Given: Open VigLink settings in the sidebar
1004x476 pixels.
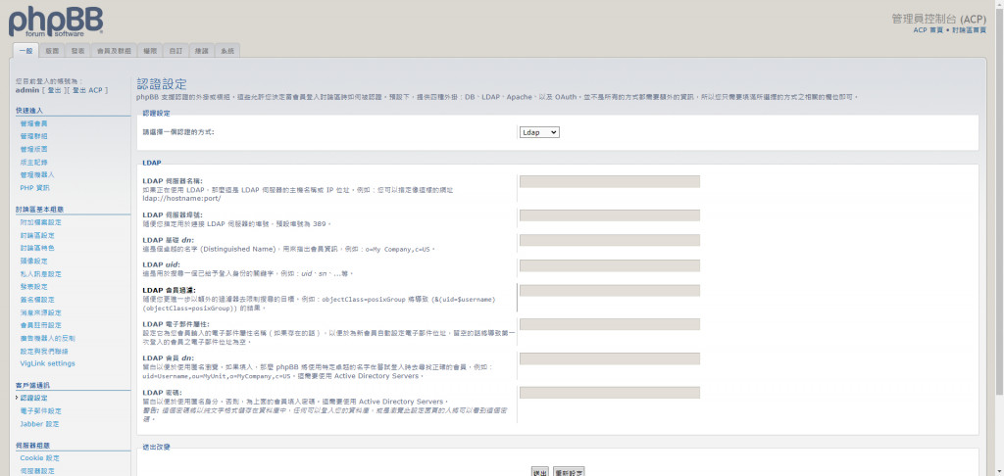Looking at the screenshot, I should tap(47, 363).
